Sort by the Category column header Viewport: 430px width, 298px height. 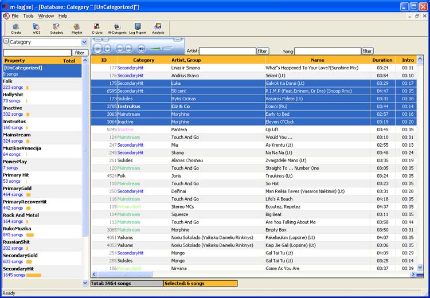[x=144, y=60]
